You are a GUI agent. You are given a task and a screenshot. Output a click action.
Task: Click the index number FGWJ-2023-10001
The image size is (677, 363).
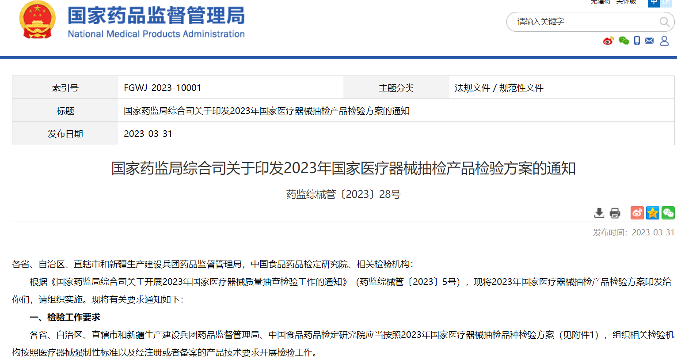162,88
